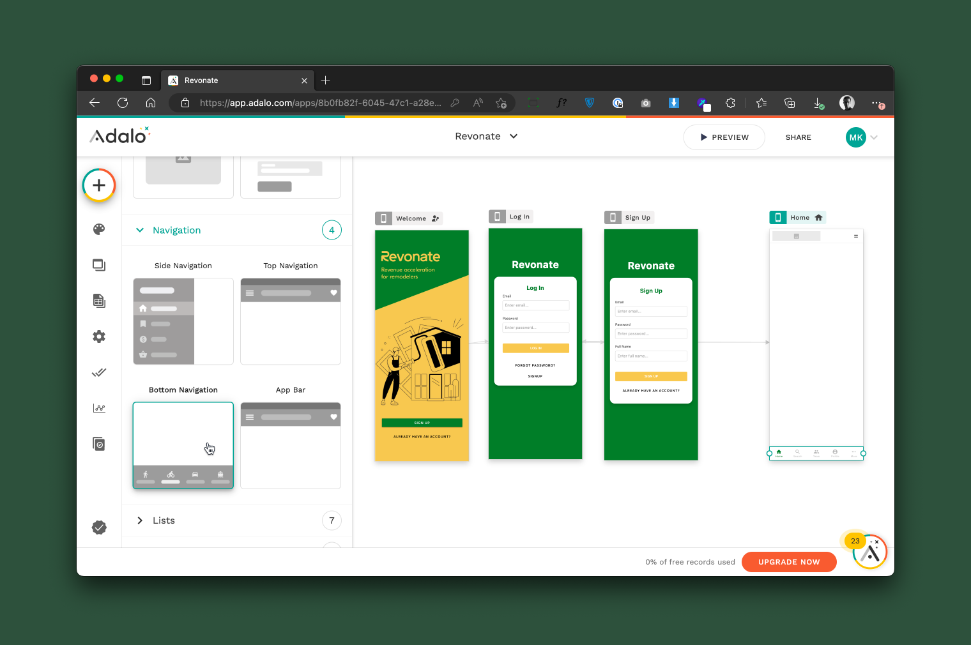Open the app Settings gear

99,337
